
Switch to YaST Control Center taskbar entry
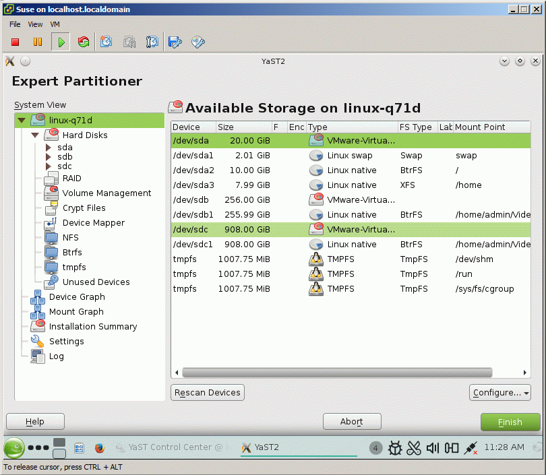tap(173, 447)
